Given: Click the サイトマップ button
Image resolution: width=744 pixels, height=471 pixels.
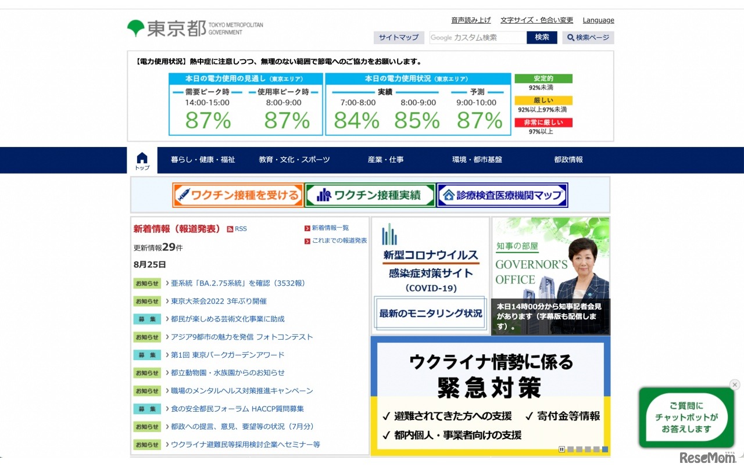Looking at the screenshot, I should 399,38.
